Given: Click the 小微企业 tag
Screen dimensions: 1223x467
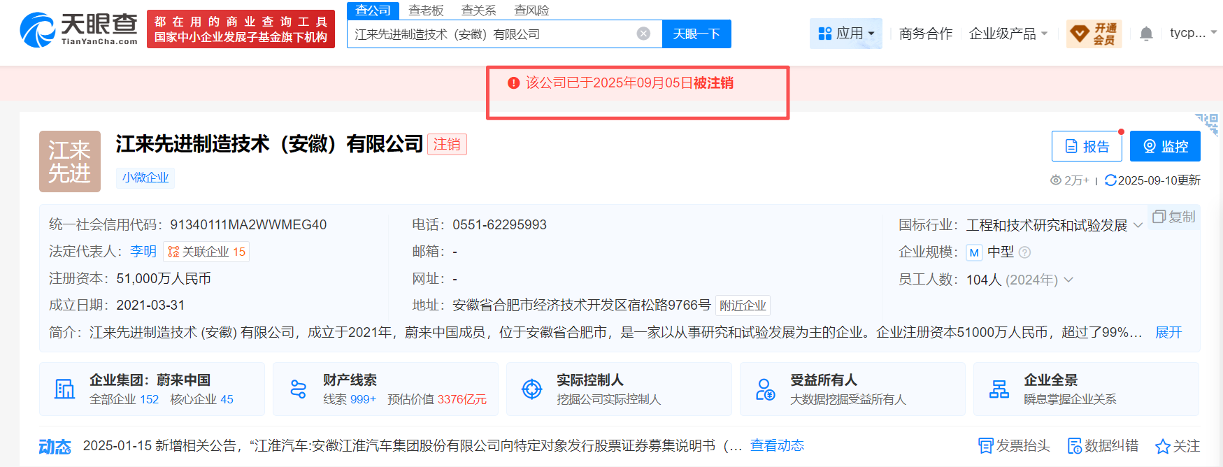Looking at the screenshot, I should 145,178.
